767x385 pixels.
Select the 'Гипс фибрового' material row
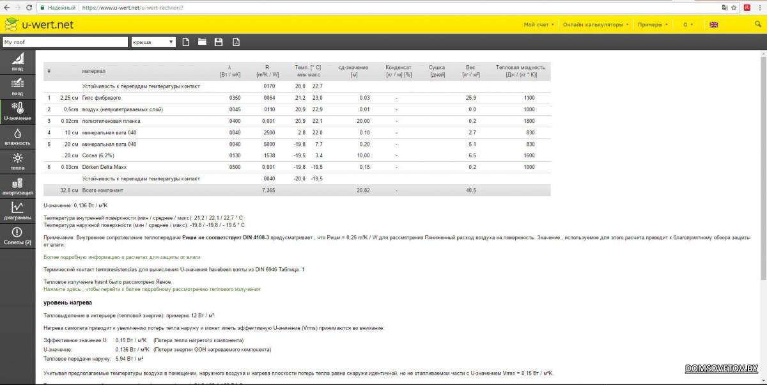point(297,98)
